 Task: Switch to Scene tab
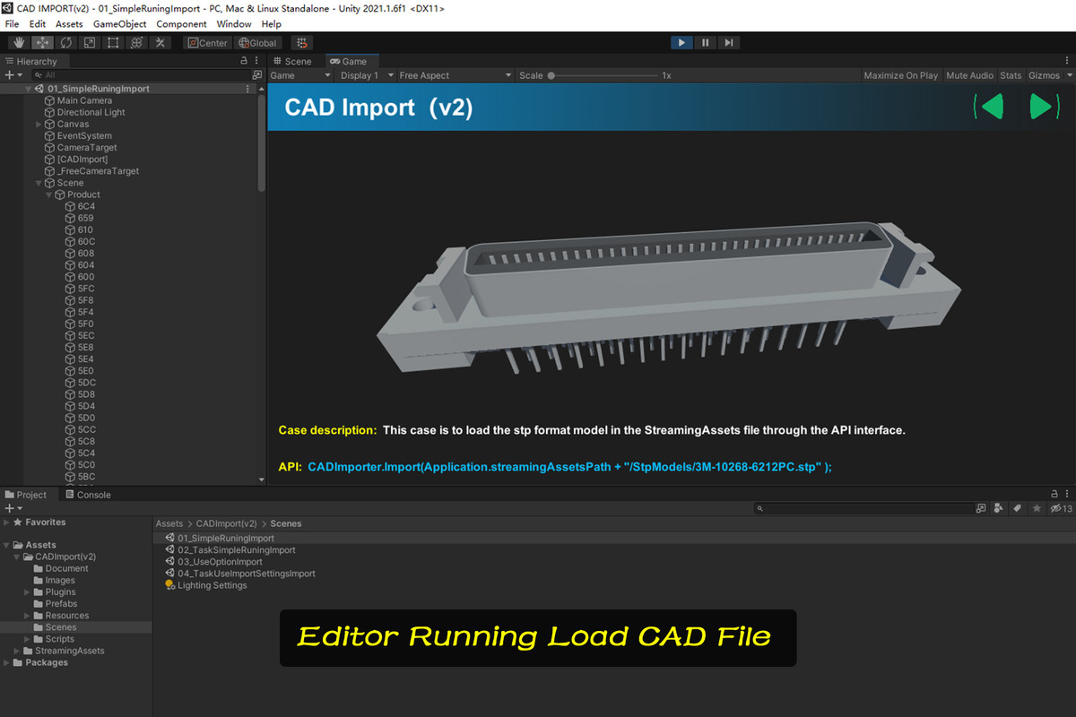pyautogui.click(x=293, y=61)
